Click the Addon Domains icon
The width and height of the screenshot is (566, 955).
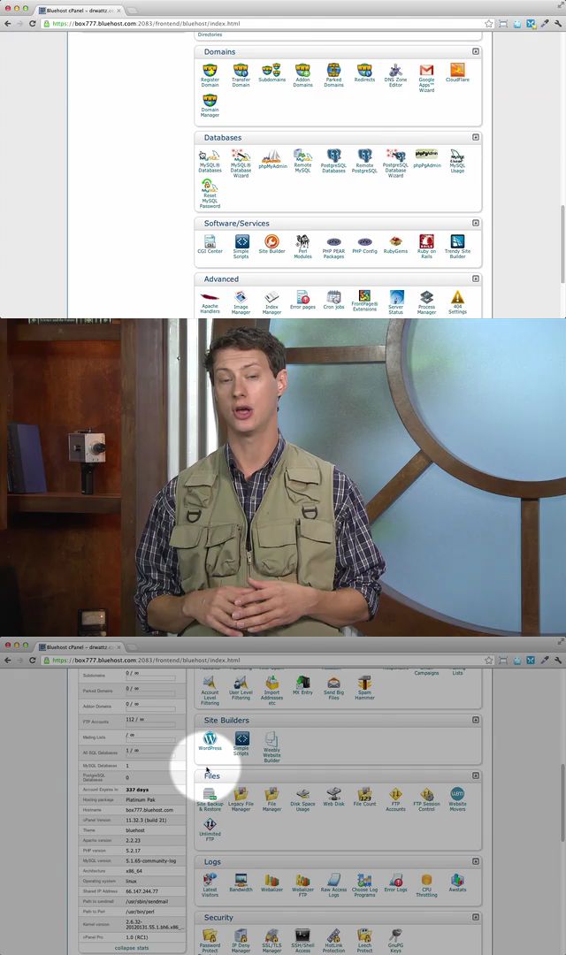pyautogui.click(x=302, y=75)
